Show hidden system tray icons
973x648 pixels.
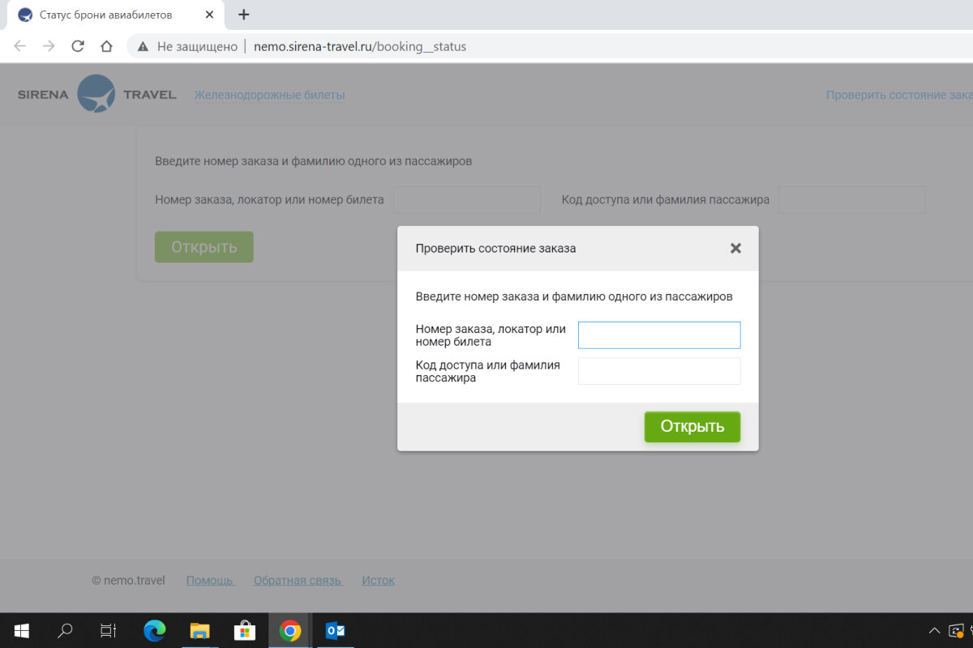tap(934, 630)
